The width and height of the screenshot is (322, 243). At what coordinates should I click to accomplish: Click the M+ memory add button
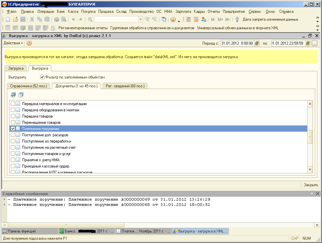point(220,19)
